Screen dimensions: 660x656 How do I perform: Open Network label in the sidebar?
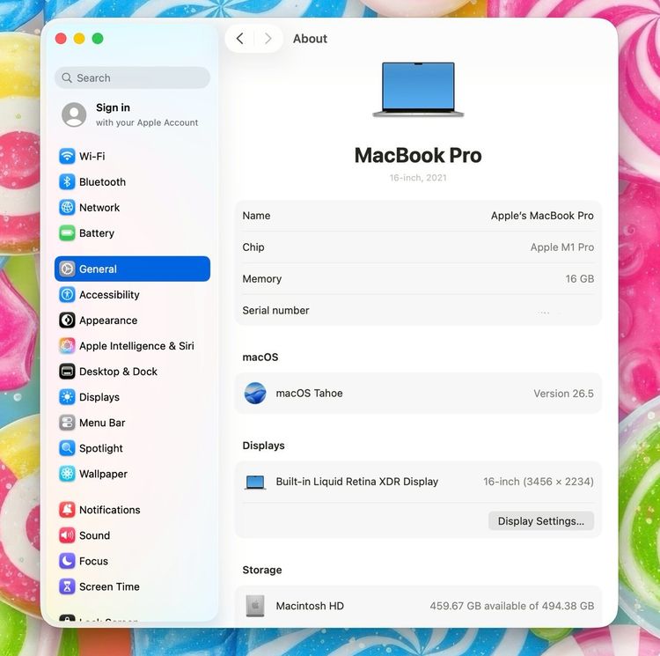pyautogui.click(x=99, y=208)
